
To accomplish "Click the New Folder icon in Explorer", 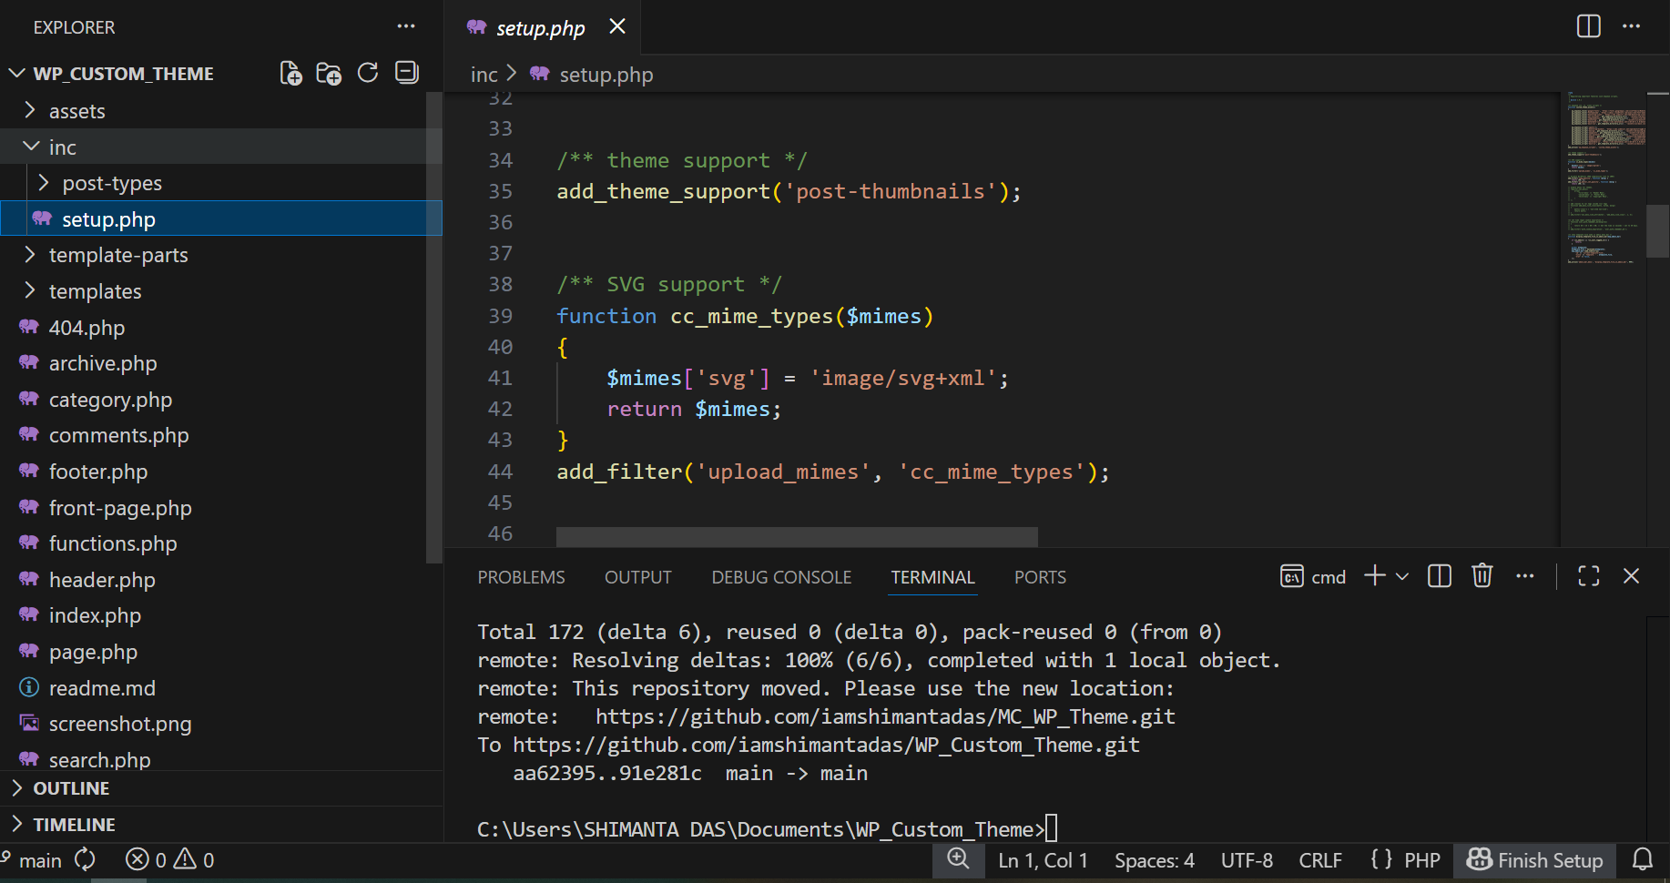I will 329,73.
